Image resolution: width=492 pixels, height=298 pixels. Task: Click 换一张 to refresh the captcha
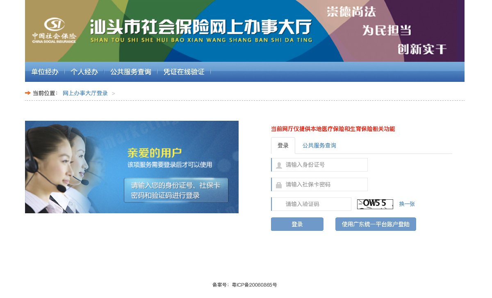coord(407,204)
